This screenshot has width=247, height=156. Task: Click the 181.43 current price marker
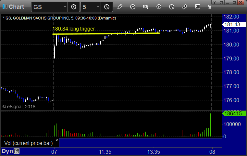pyautogui.click(x=234, y=24)
